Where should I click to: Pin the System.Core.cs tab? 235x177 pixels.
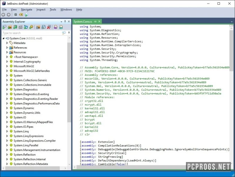click(x=95, y=21)
